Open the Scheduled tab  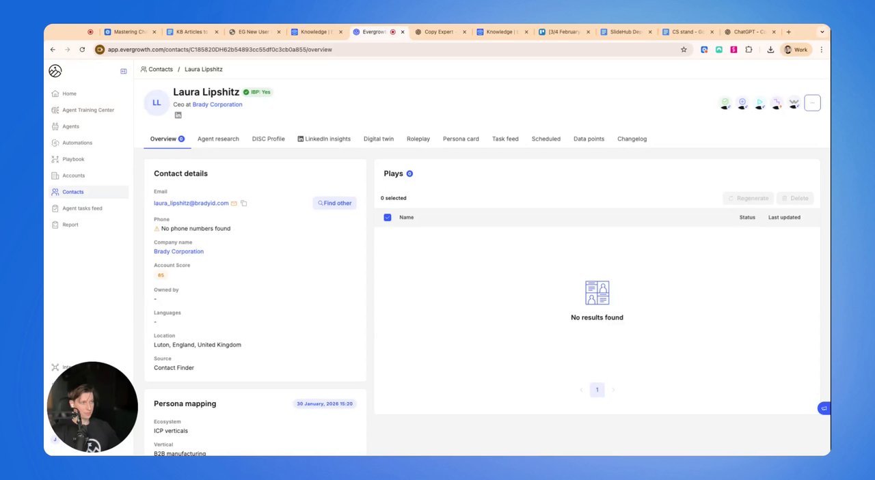(x=546, y=139)
